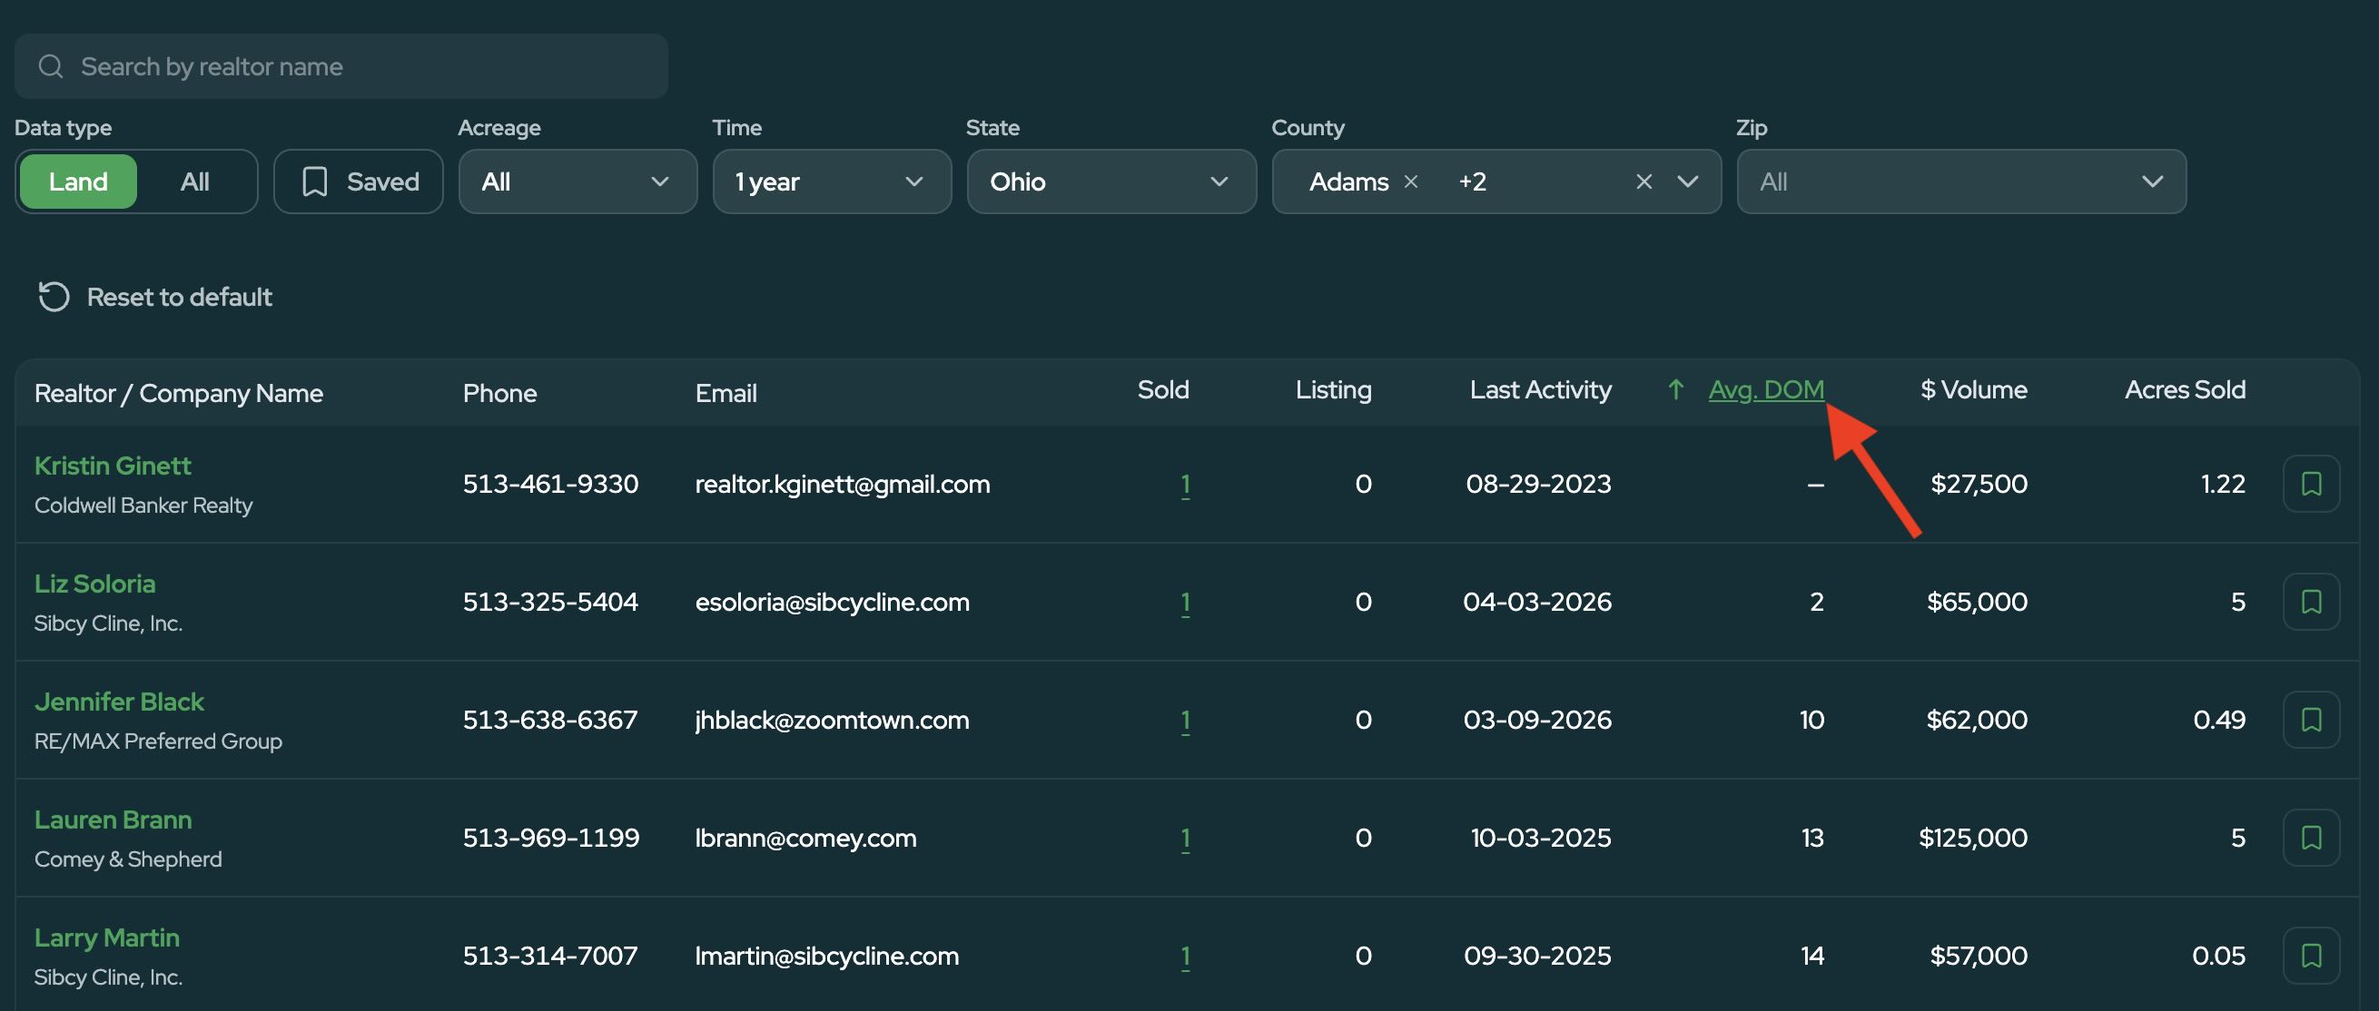The image size is (2379, 1011).
Task: Click last activity date 04-03-2026
Action: click(1537, 602)
